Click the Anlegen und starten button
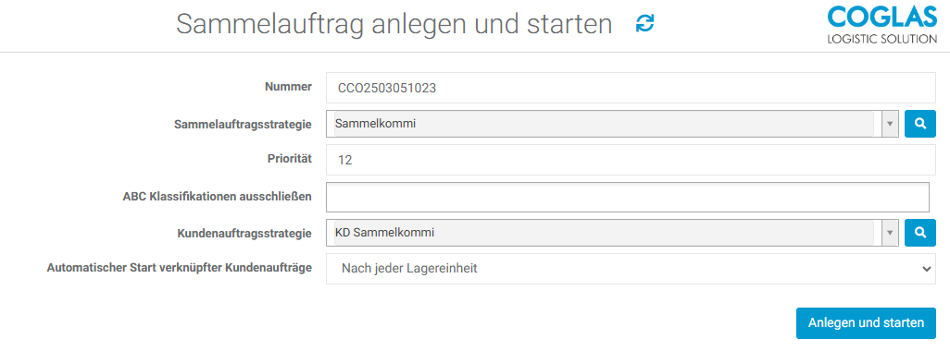 point(866,322)
